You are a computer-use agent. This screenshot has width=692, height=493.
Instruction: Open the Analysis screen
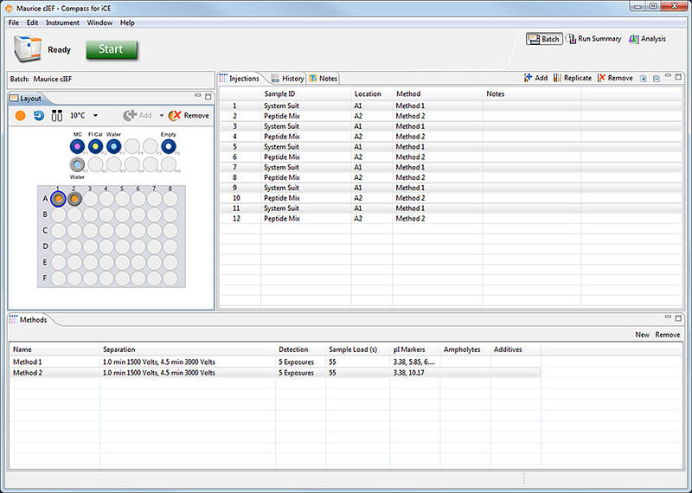click(647, 39)
